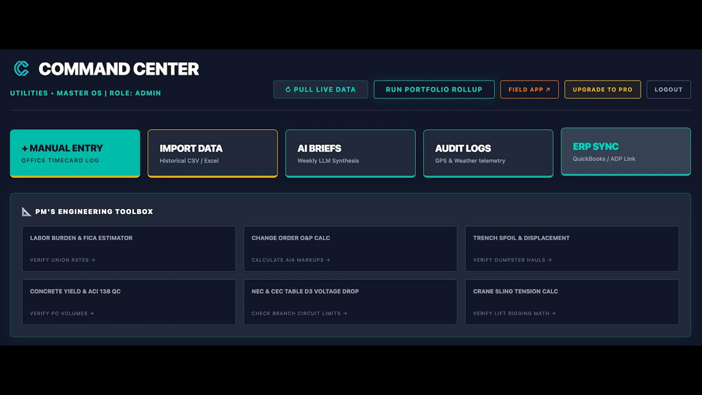Click the refresh icon in Pull Live Data
This screenshot has height=395, width=702.
click(x=288, y=90)
